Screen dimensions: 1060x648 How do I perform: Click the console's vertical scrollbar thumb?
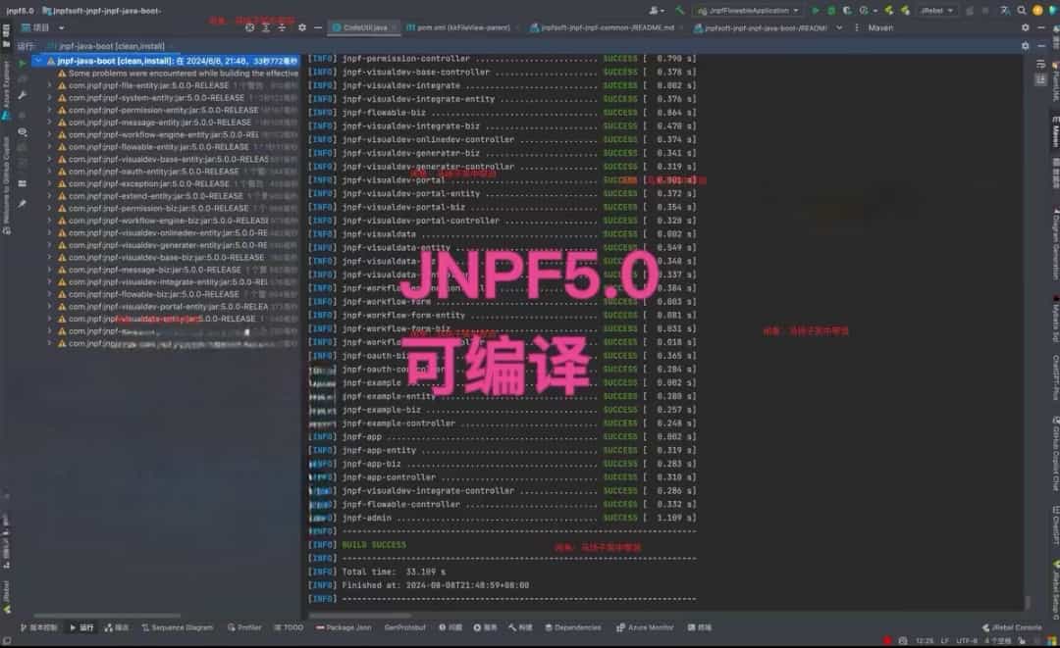point(1029,601)
